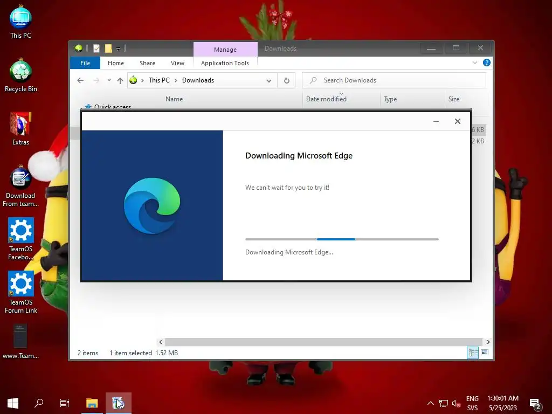Open the Recycle Bin desktop icon
The height and width of the screenshot is (414, 552).
pos(20,75)
